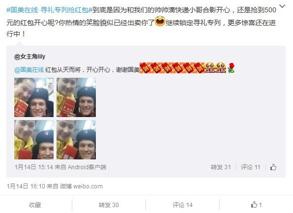Click the last red envelope emoji before 互粉
This screenshot has width=293, height=213.
[199, 68]
